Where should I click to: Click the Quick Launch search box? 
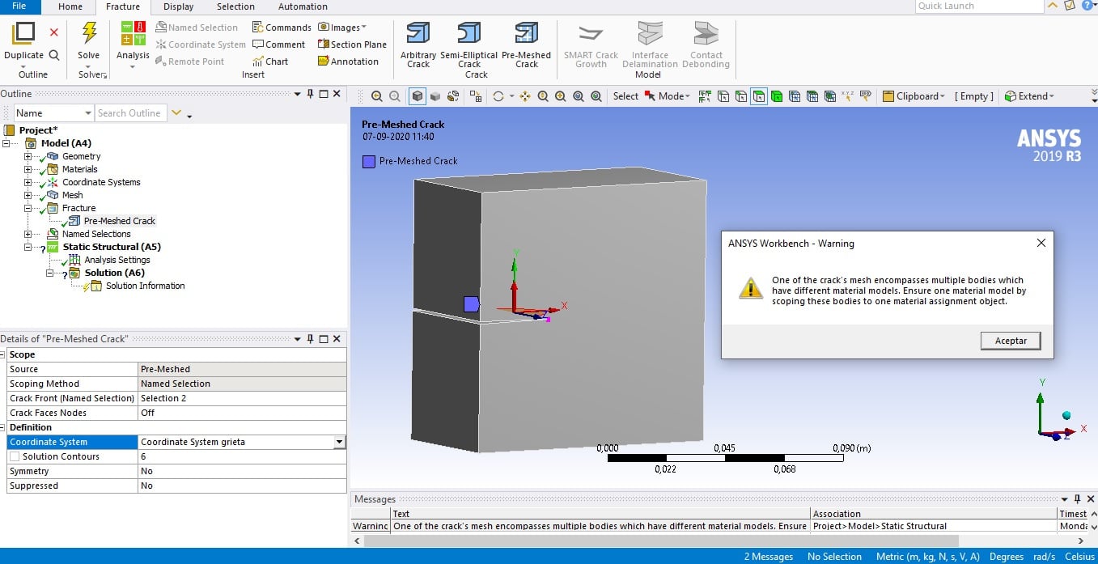point(979,6)
